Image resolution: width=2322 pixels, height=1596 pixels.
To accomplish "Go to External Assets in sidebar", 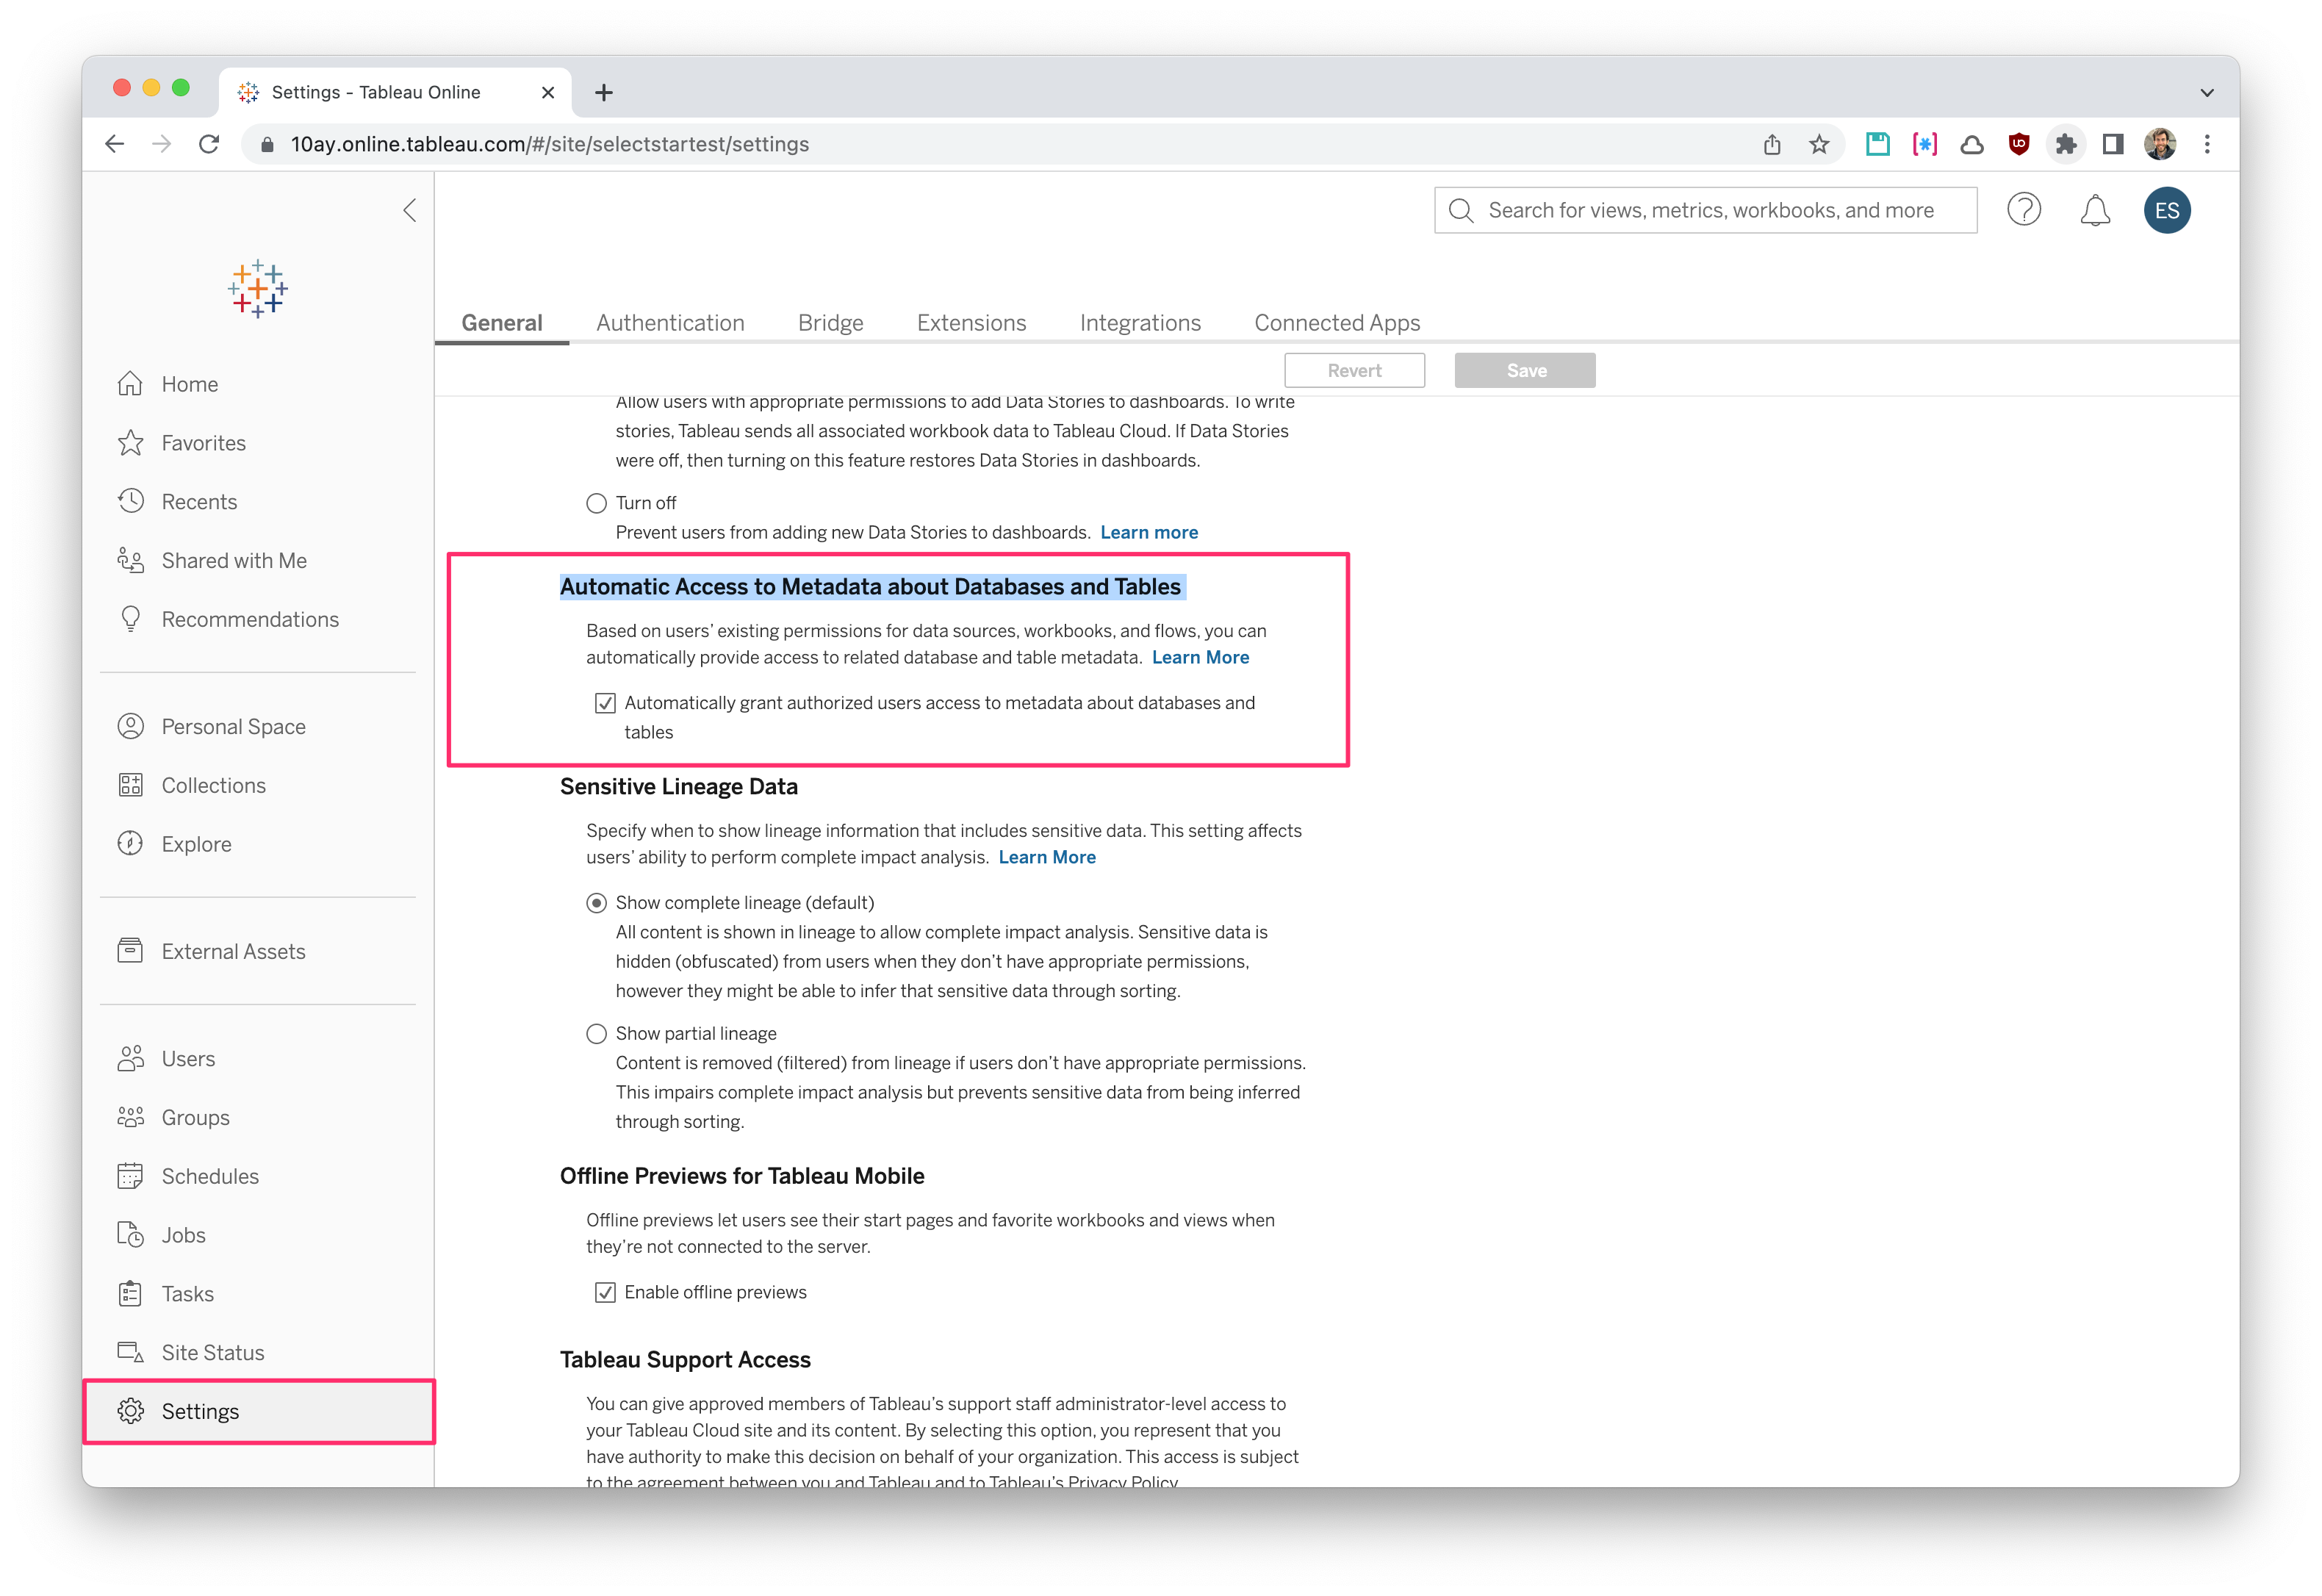I will tap(233, 951).
